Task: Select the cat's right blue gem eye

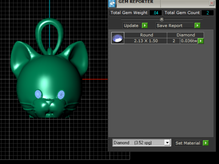Action: pos(61,95)
